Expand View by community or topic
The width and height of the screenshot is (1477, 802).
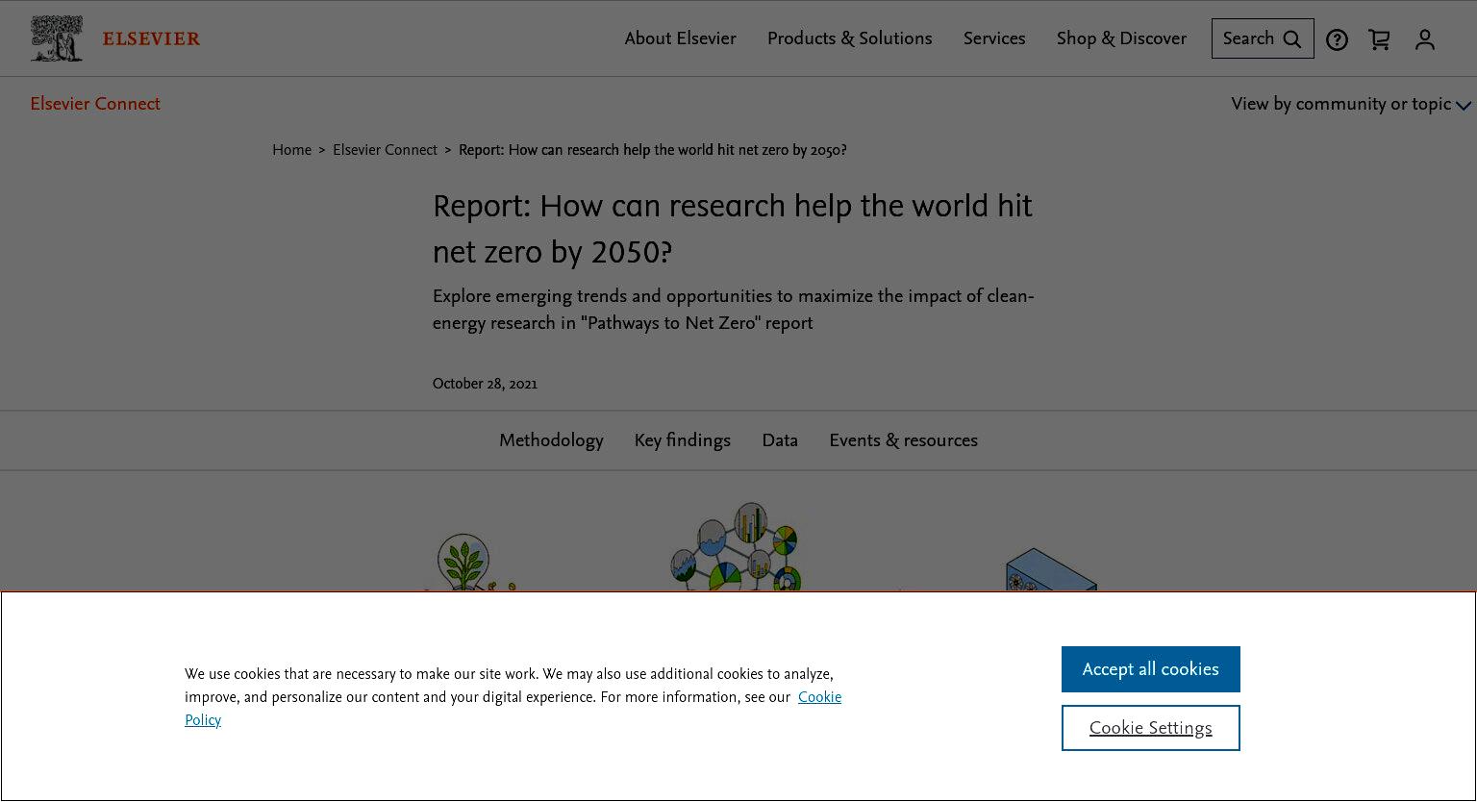tap(1351, 104)
